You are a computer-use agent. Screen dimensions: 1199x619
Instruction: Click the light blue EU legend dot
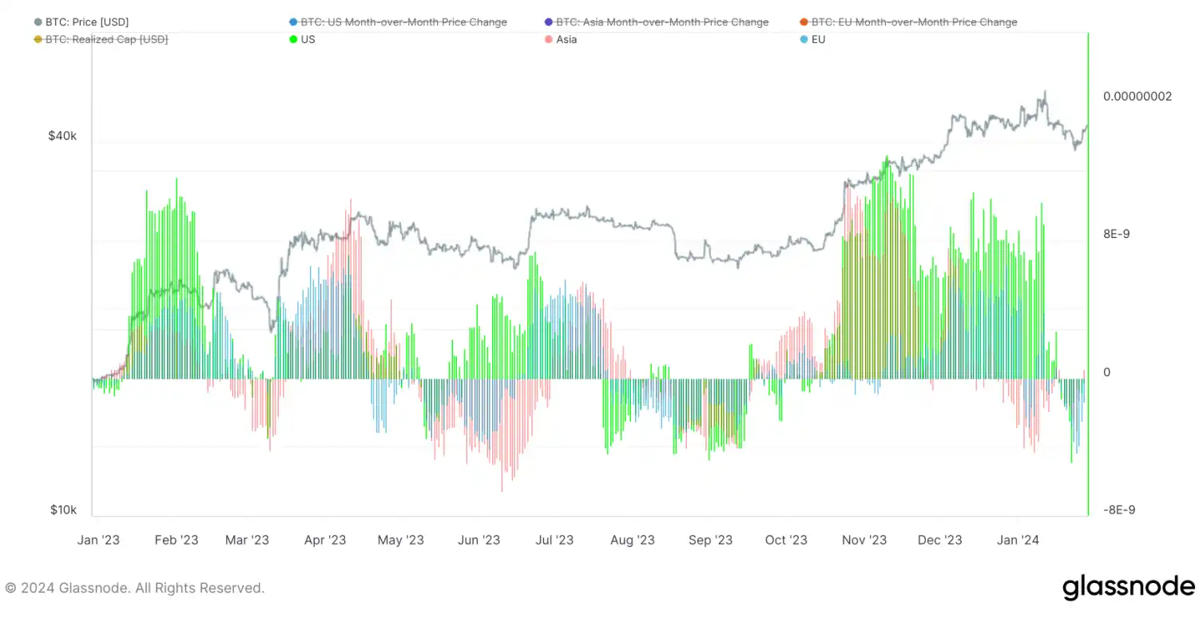point(804,39)
